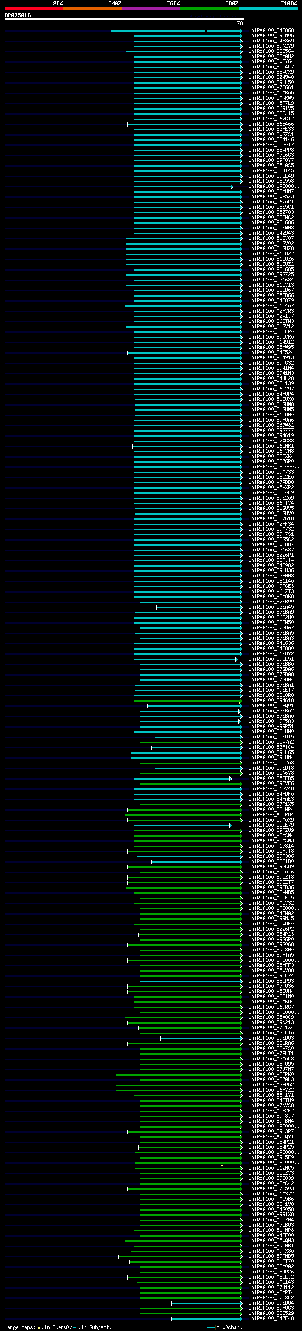
Task: Click the white query sequence bar
Action: pyautogui.click(x=125, y=19)
